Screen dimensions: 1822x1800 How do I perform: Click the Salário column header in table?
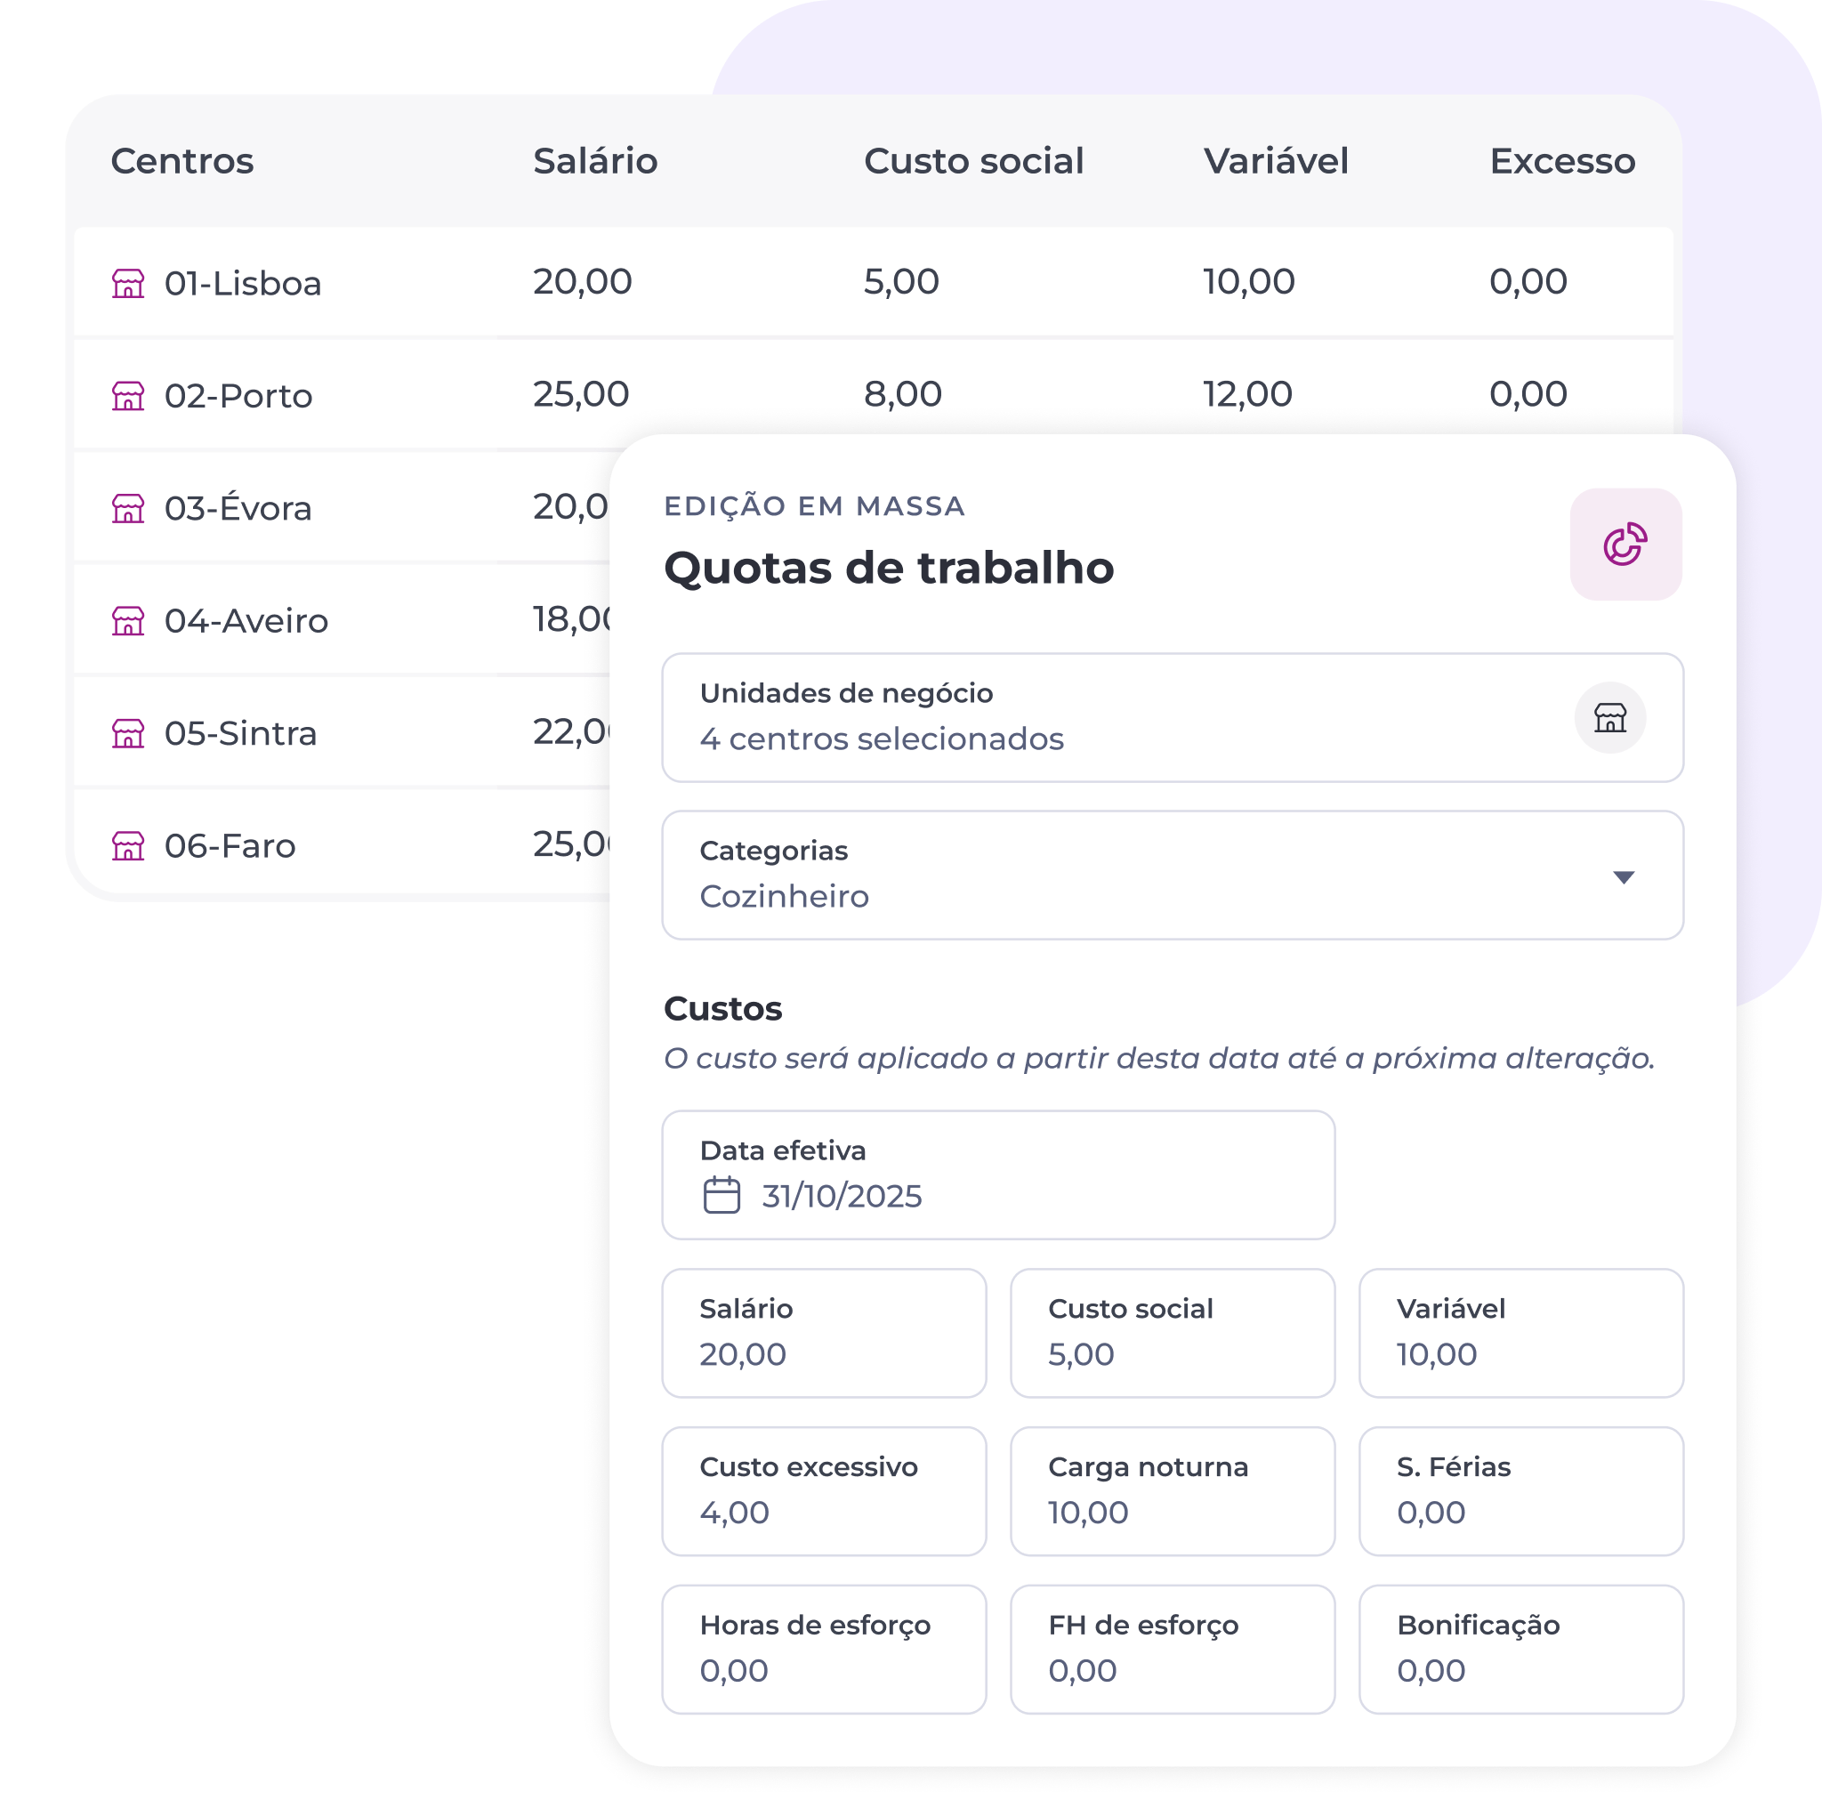tap(595, 161)
